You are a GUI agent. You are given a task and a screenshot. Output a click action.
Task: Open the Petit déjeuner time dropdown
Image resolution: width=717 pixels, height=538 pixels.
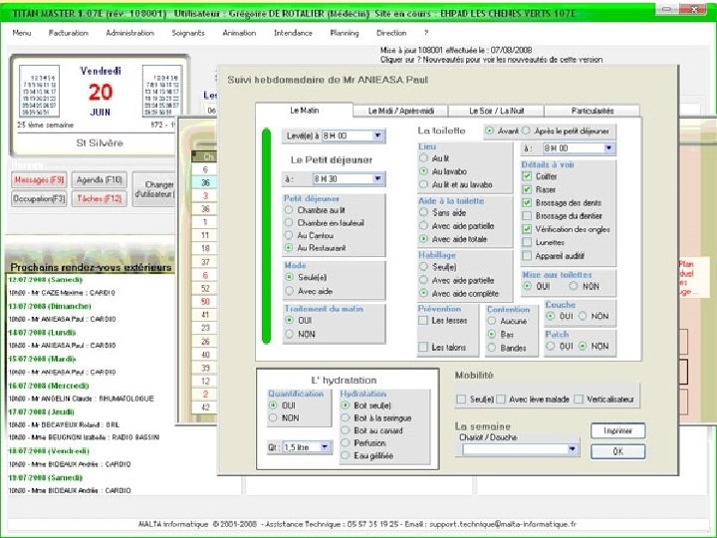point(377,178)
